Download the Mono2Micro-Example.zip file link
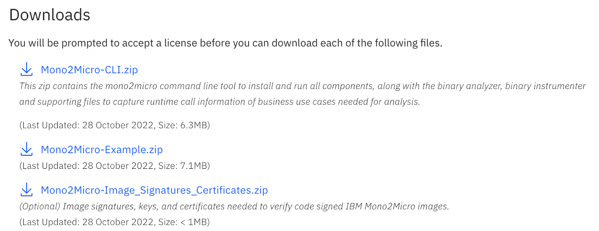Viewport: 599px width, 231px height. [101, 149]
